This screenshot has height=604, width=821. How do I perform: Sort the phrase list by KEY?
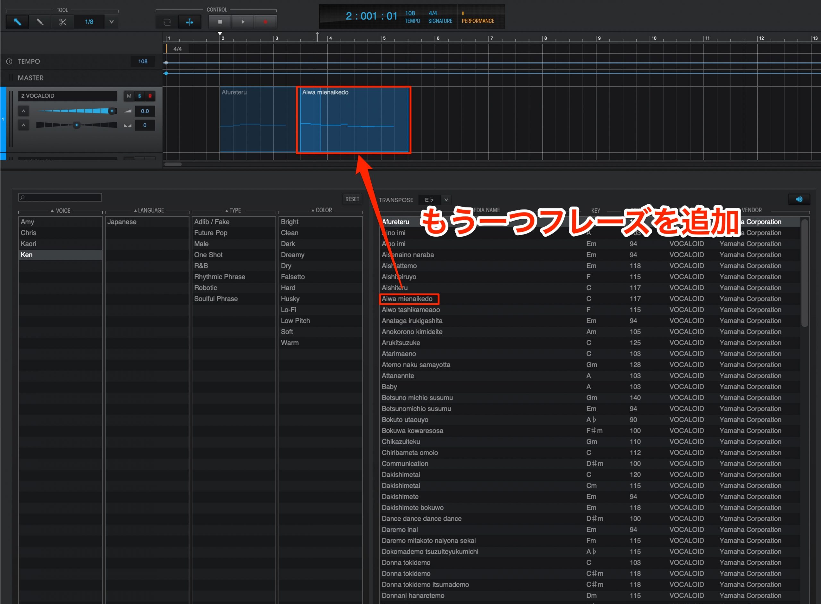tap(596, 211)
